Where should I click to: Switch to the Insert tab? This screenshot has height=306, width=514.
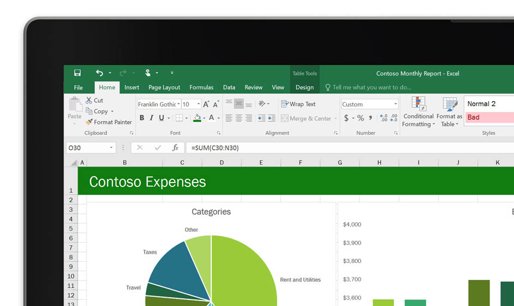coord(132,87)
